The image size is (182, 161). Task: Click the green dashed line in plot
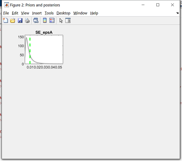[x=30, y=51]
